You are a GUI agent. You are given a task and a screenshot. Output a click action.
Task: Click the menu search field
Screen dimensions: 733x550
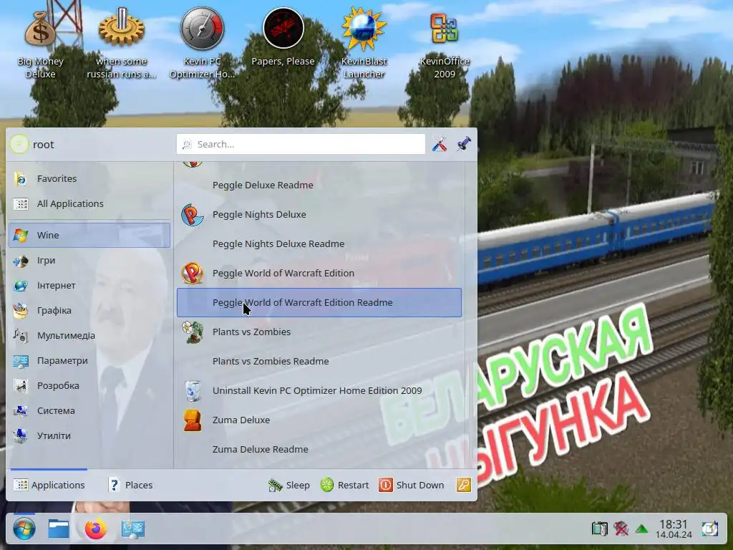pos(301,144)
